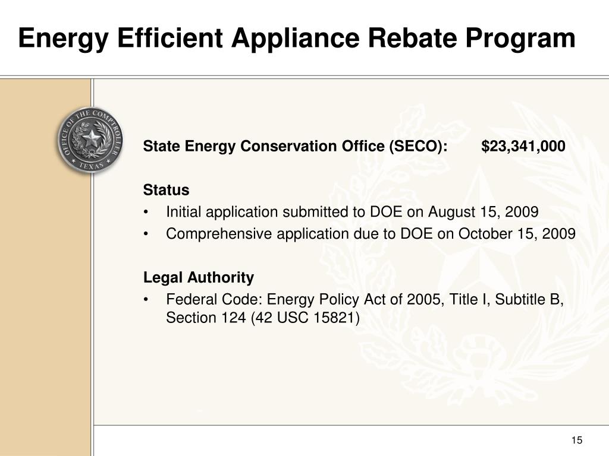Select the Status heading
609x456 pixels.
click(x=167, y=190)
